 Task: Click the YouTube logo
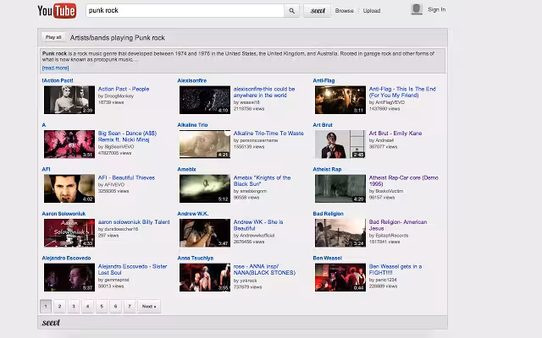(57, 11)
